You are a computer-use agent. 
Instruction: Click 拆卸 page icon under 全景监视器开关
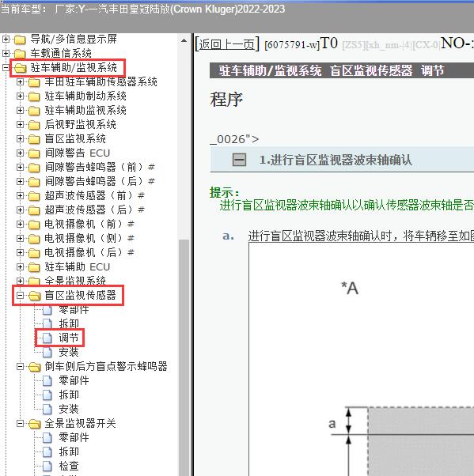point(47,451)
